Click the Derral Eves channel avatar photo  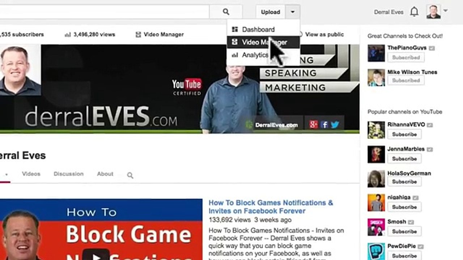pos(20,70)
